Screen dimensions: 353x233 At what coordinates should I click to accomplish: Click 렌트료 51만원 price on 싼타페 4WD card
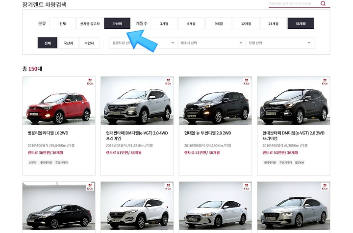tap(124, 153)
